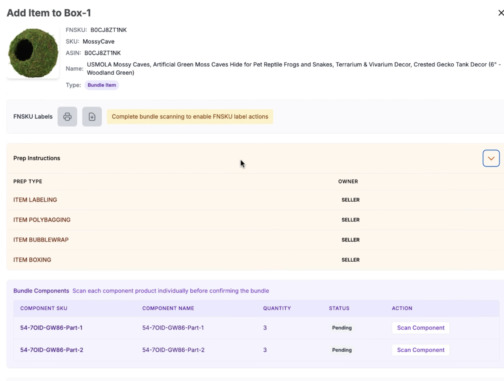Image resolution: width=504 pixels, height=381 pixels.
Task: Click the print FNSKU labels icon
Action: (67, 117)
